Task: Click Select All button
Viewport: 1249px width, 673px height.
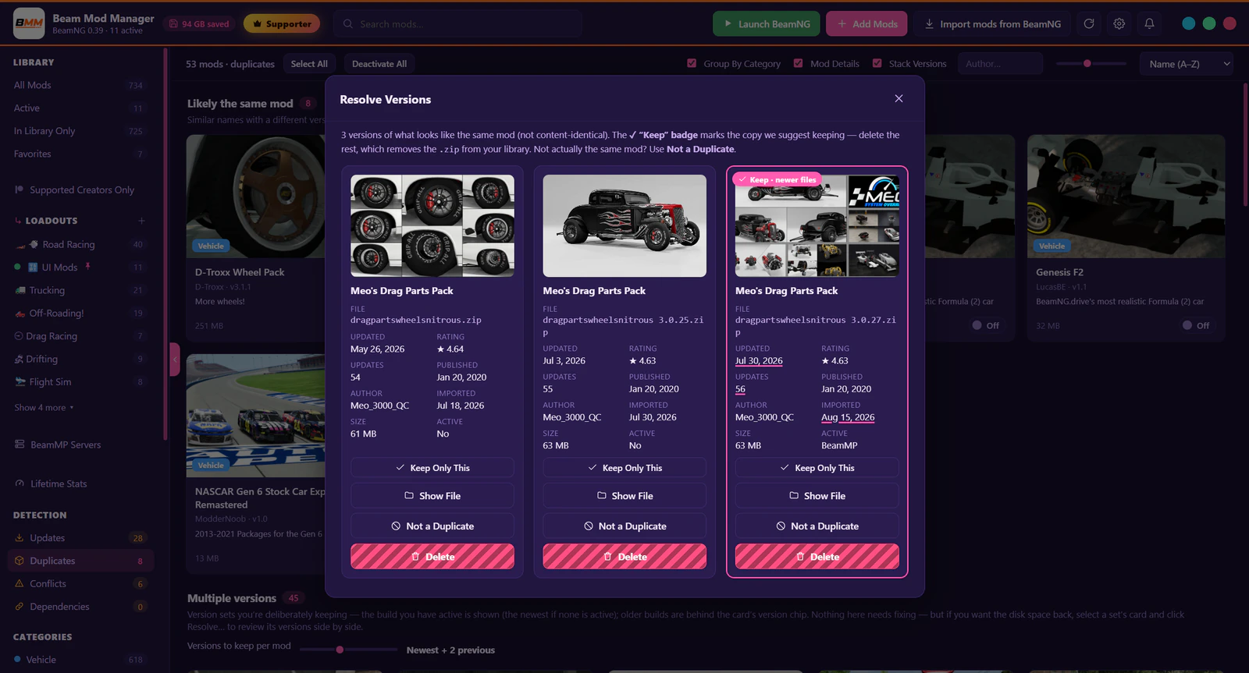Action: coord(309,64)
